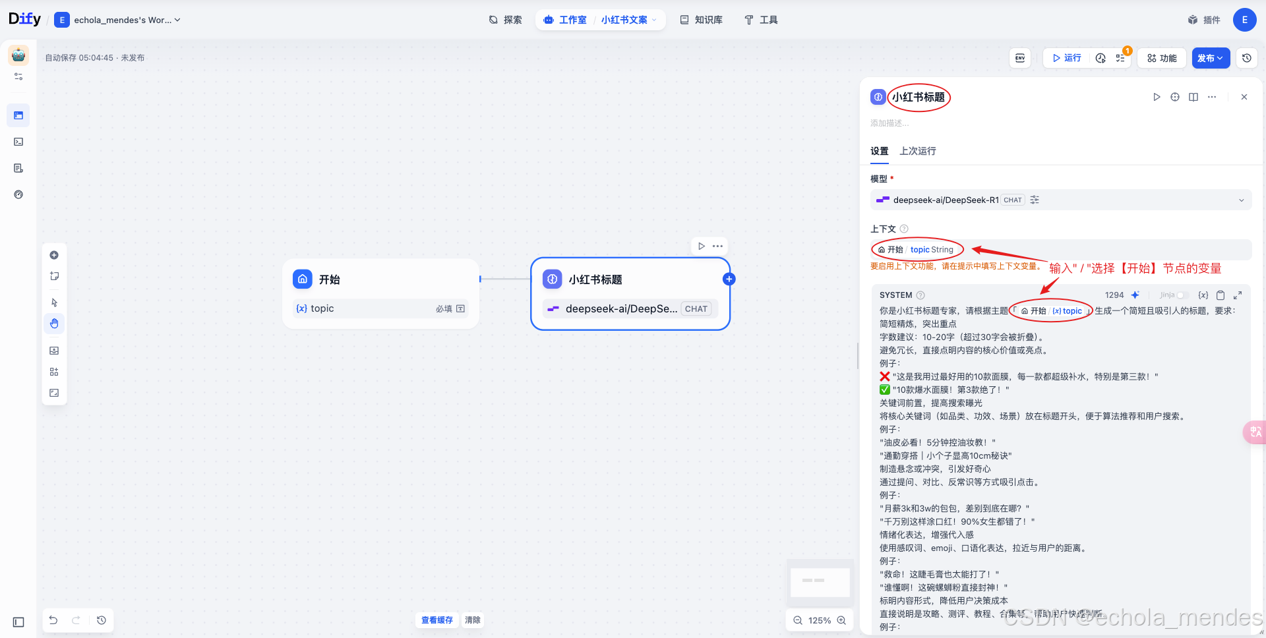Go to 探索 in top navigation
The height and width of the screenshot is (638, 1266).
(505, 20)
